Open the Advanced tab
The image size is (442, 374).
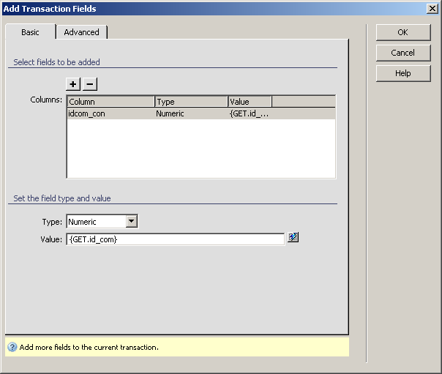pos(81,32)
